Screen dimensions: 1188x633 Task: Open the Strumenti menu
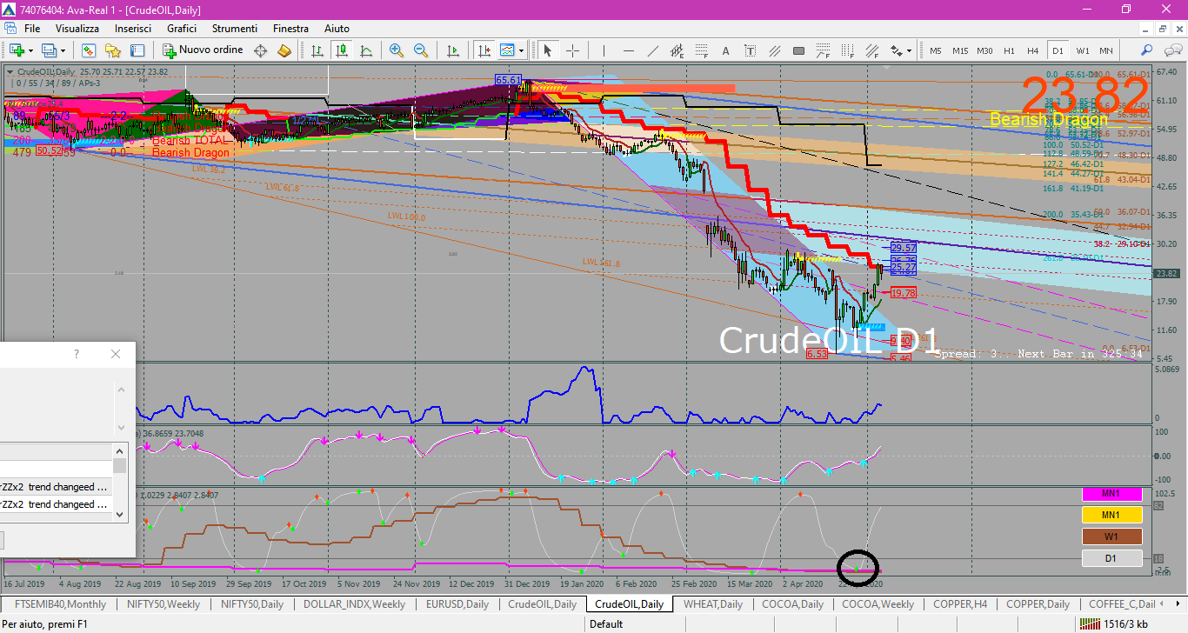click(x=235, y=29)
